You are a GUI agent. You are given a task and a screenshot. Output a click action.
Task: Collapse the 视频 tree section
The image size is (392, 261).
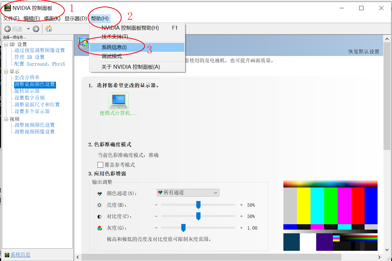[x=6, y=119]
